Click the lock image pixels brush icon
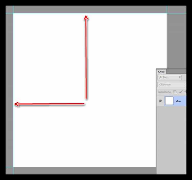 click(x=181, y=92)
